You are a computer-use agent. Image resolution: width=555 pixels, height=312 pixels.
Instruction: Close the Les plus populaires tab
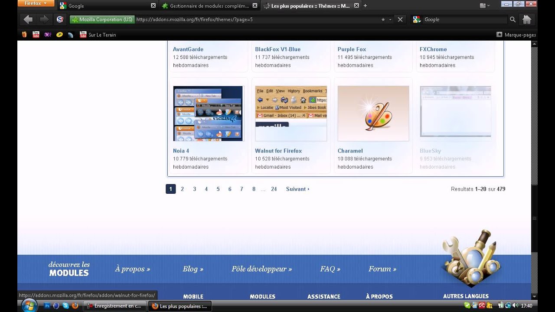tap(356, 6)
